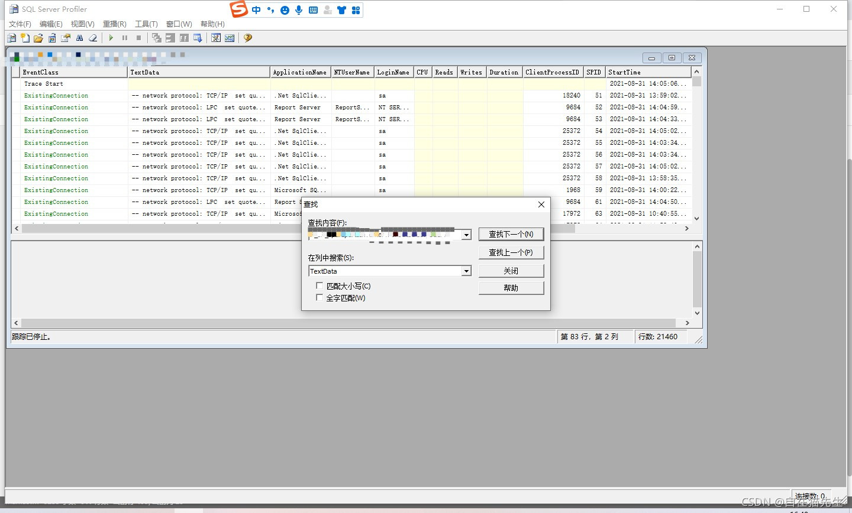
Task: Click the StartTime column header
Action: coord(648,72)
